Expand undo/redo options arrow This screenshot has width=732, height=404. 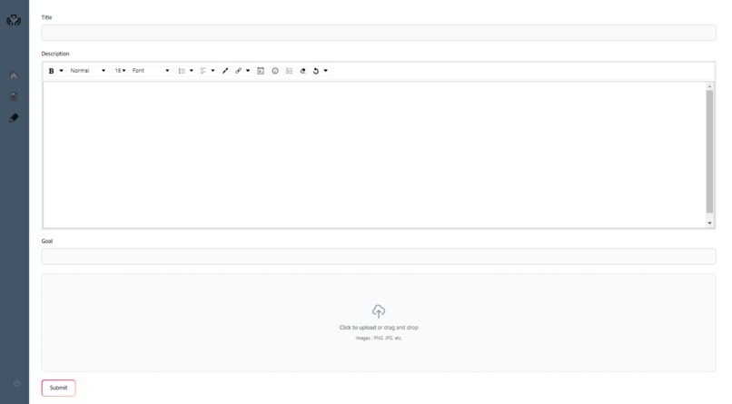tap(326, 71)
